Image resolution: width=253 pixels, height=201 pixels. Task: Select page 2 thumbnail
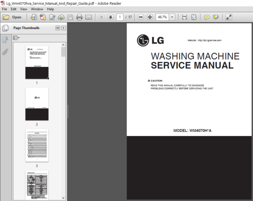tap(37, 104)
